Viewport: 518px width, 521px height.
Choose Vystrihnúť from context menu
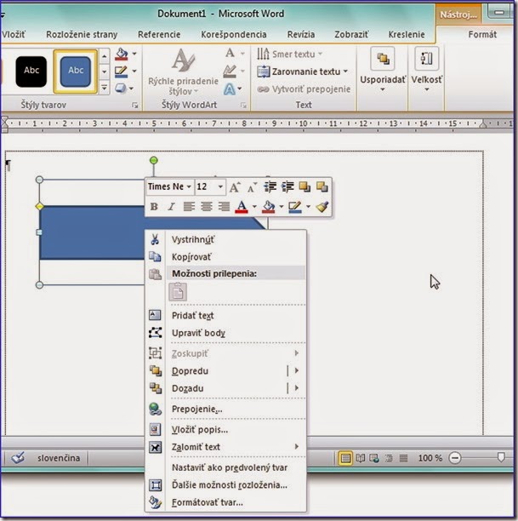225,239
